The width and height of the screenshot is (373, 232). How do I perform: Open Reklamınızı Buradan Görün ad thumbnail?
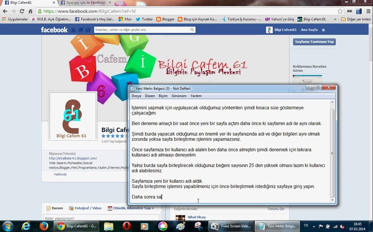[307, 79]
